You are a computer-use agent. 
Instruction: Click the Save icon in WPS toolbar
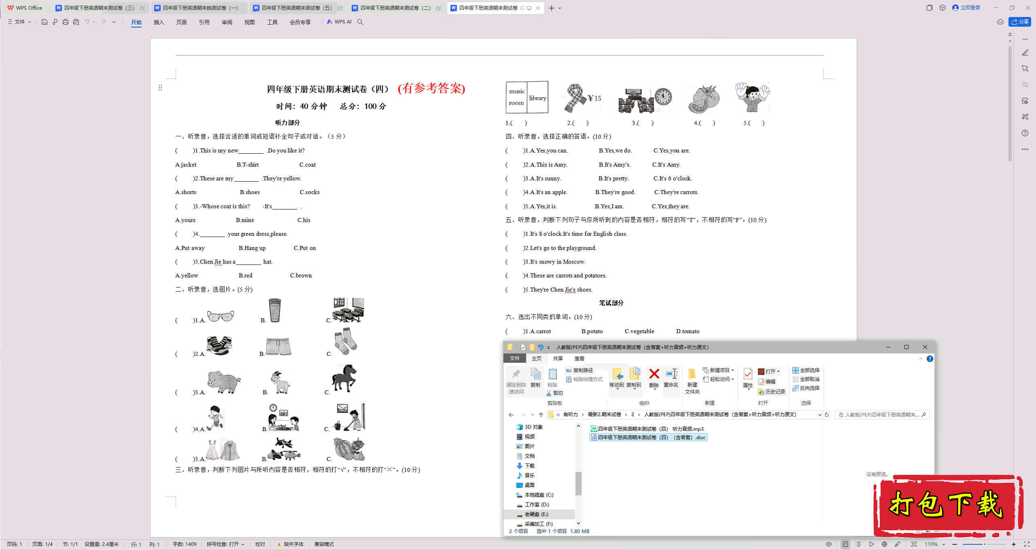[x=45, y=22]
